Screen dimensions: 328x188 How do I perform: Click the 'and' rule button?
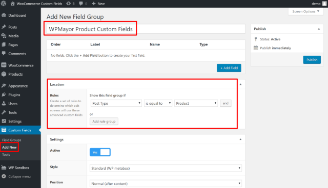225,103
